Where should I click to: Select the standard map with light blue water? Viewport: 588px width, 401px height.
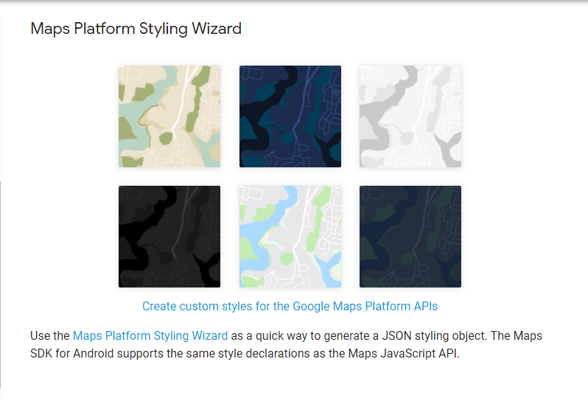pos(290,237)
